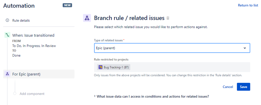Cancel the branch rule changes

tap(228, 87)
